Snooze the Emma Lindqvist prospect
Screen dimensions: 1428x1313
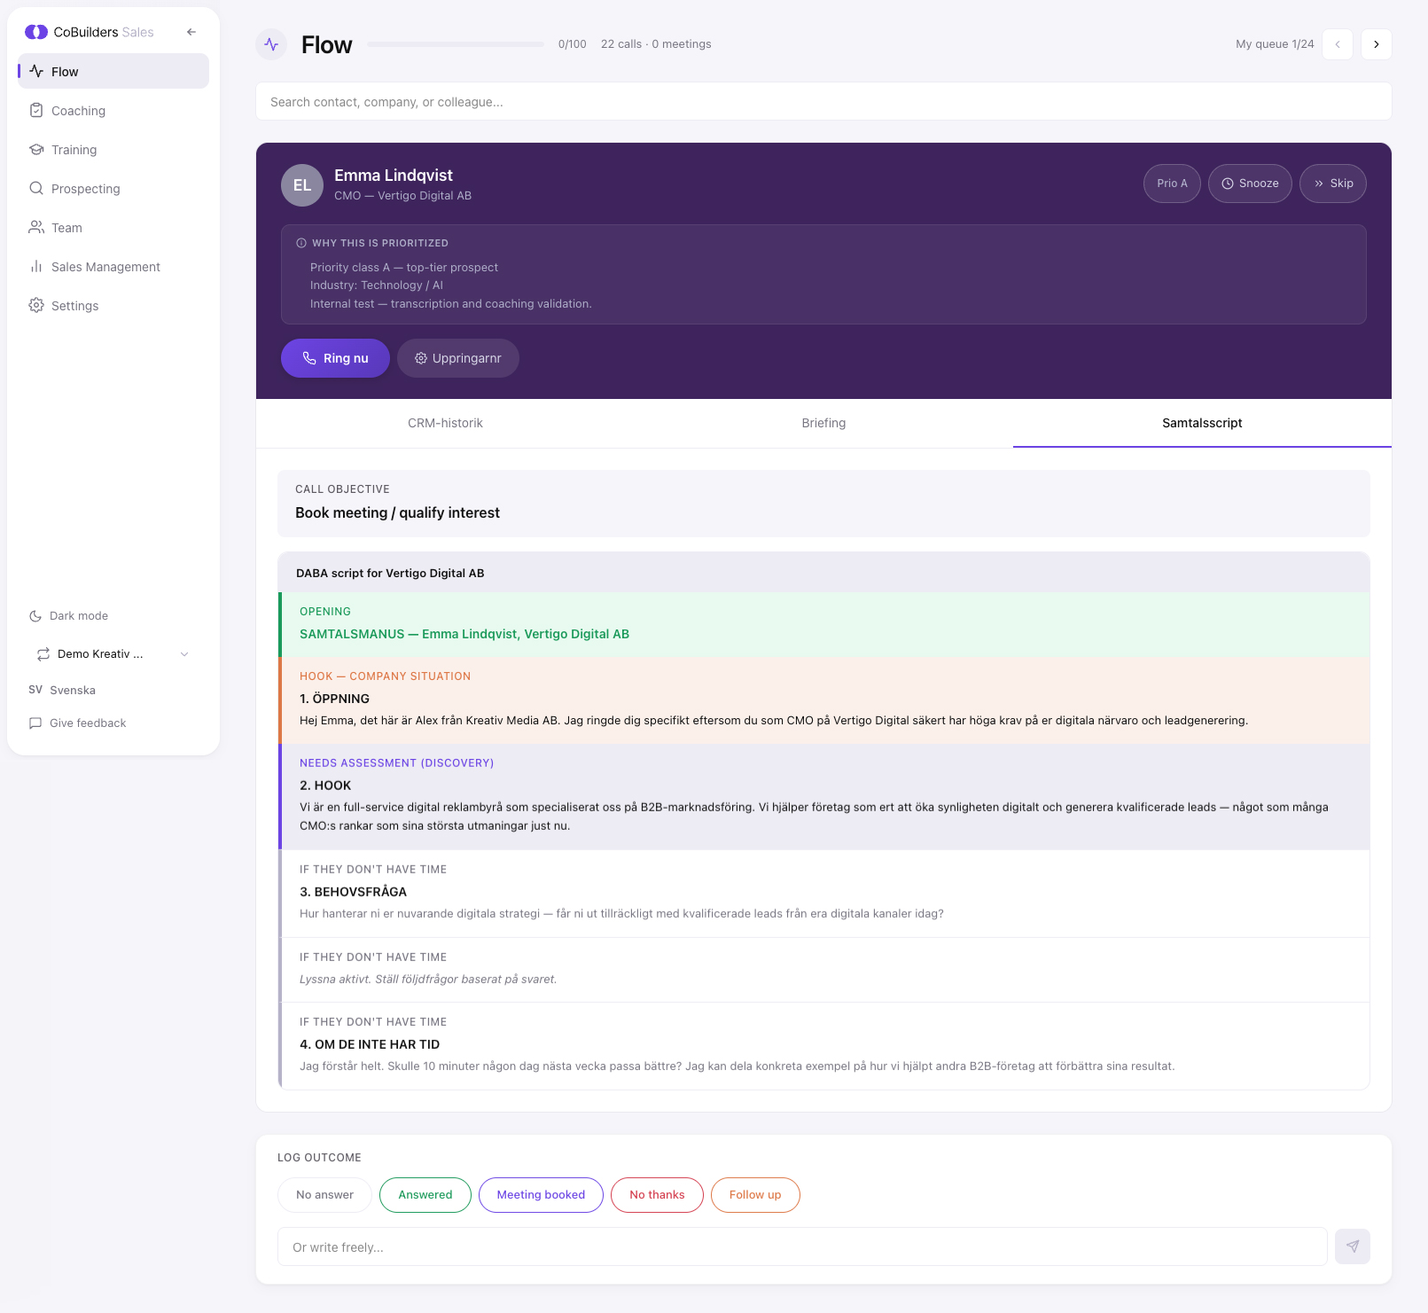[1250, 184]
